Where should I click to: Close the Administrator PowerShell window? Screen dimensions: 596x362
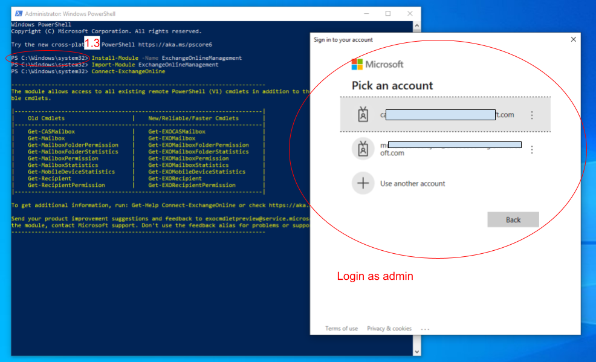[410, 14]
